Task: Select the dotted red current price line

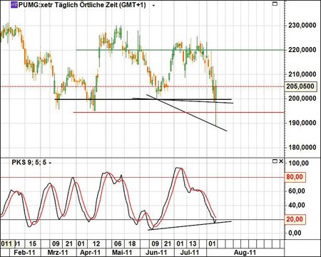Action: click(x=142, y=86)
